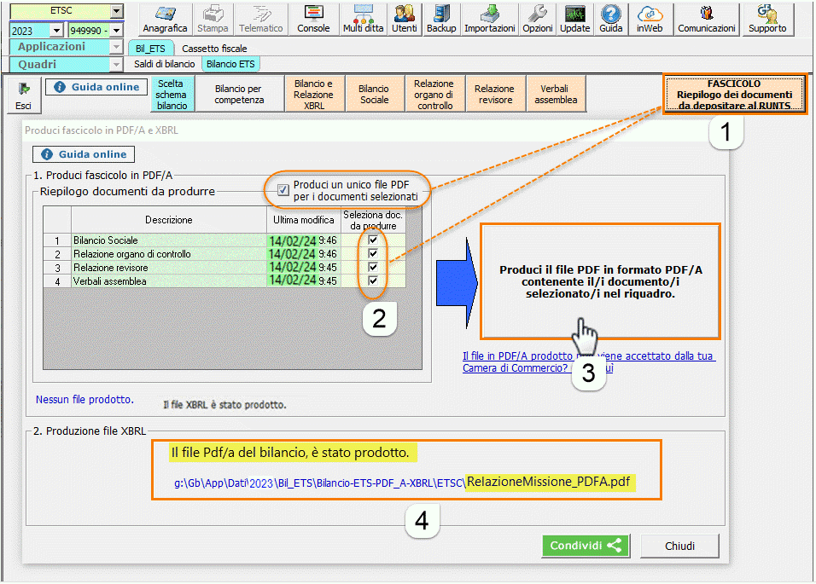Open Guida online inside fascicolo dialog
This screenshot has width=816, height=584.
(84, 154)
